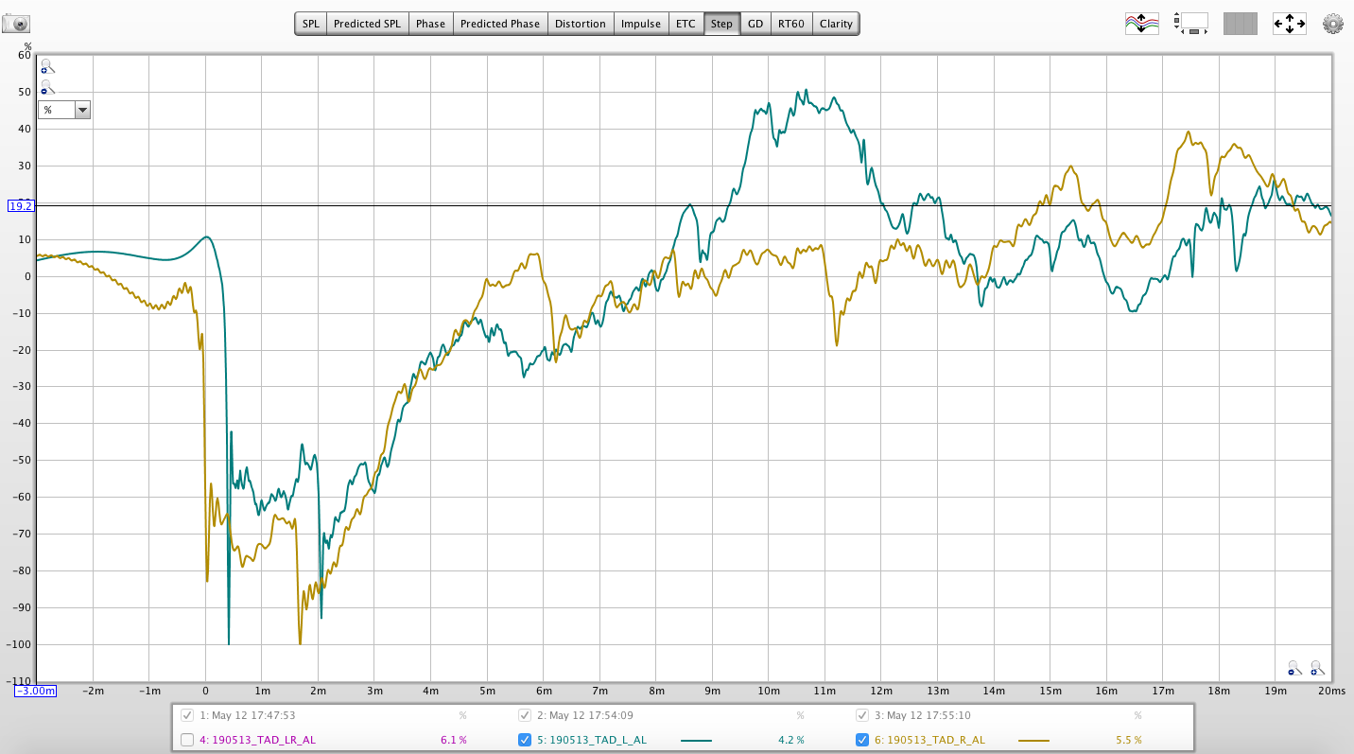Click the gold line swatch for TAD_R_AL
The width and height of the screenshot is (1354, 754).
coord(1033,740)
